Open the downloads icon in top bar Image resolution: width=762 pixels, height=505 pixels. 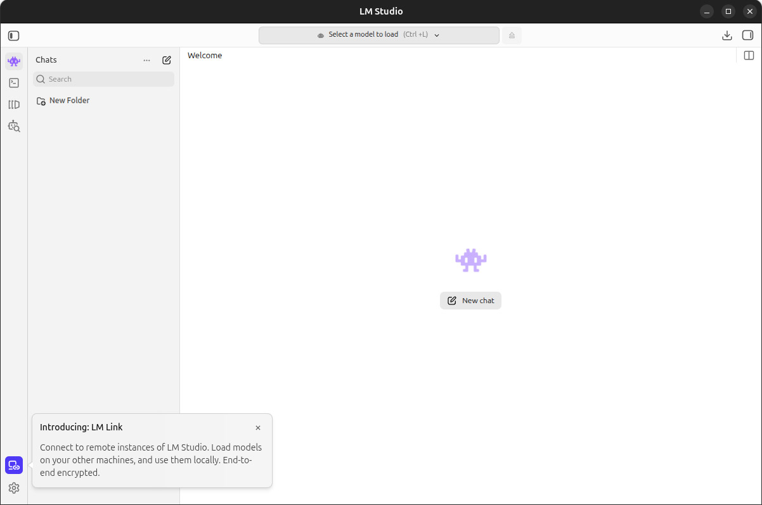727,35
